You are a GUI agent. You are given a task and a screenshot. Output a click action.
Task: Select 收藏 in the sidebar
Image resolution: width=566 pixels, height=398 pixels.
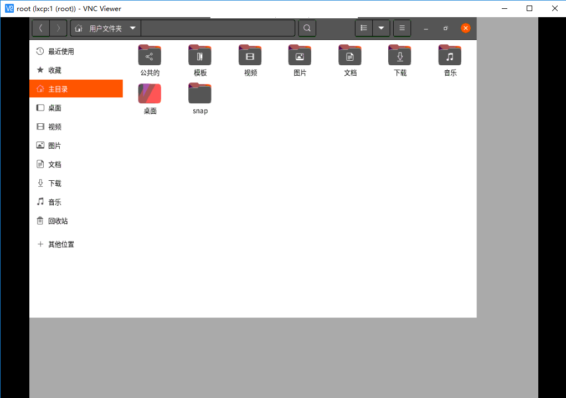pos(76,70)
